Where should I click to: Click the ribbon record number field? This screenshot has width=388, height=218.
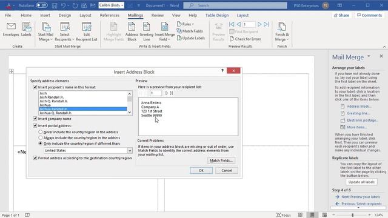[x=249, y=24]
